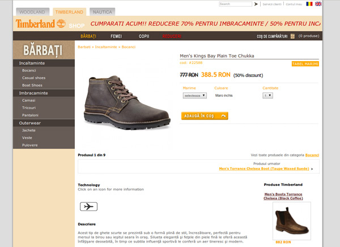The height and width of the screenshot is (247, 340).
Task: Click the BĂRBAȚI sidebar header banner
Action: (x=44, y=50)
